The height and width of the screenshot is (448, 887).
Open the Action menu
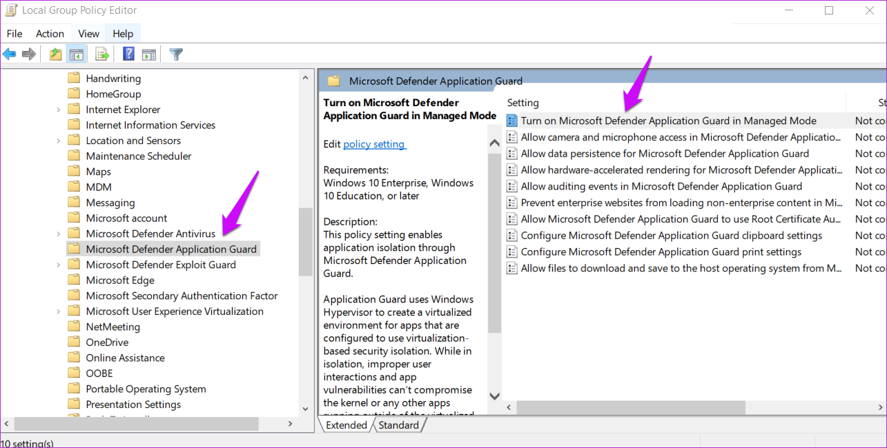tap(50, 33)
